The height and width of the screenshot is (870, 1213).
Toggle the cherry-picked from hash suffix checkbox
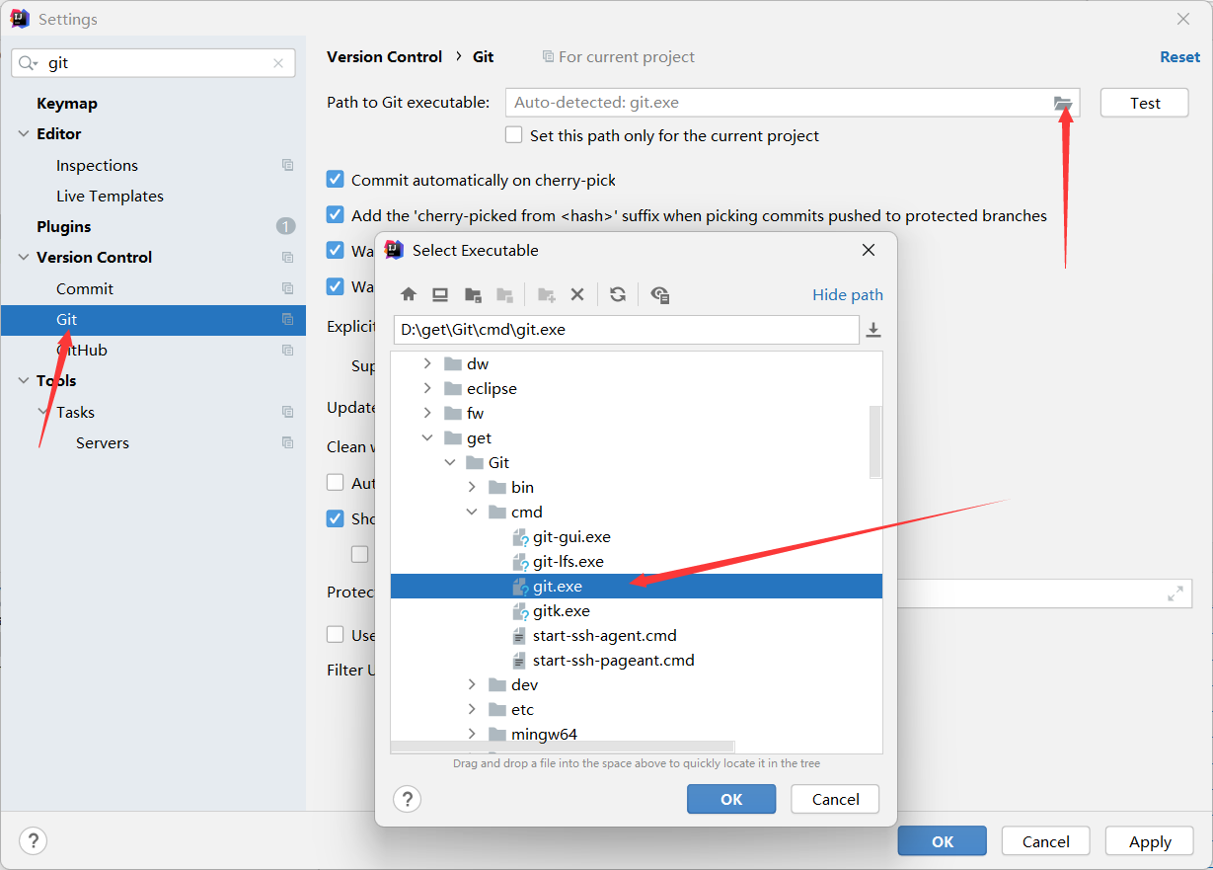[x=336, y=215]
